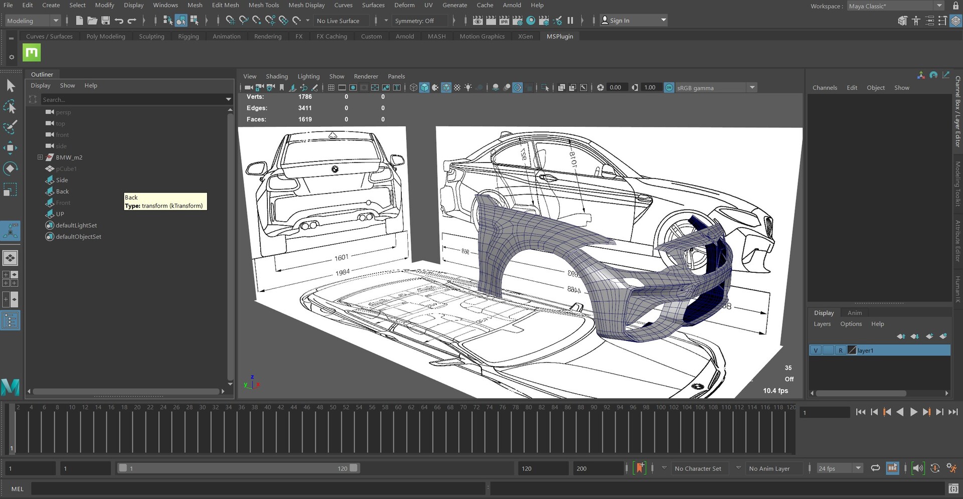Toggle loop playback mode button

pos(875,468)
